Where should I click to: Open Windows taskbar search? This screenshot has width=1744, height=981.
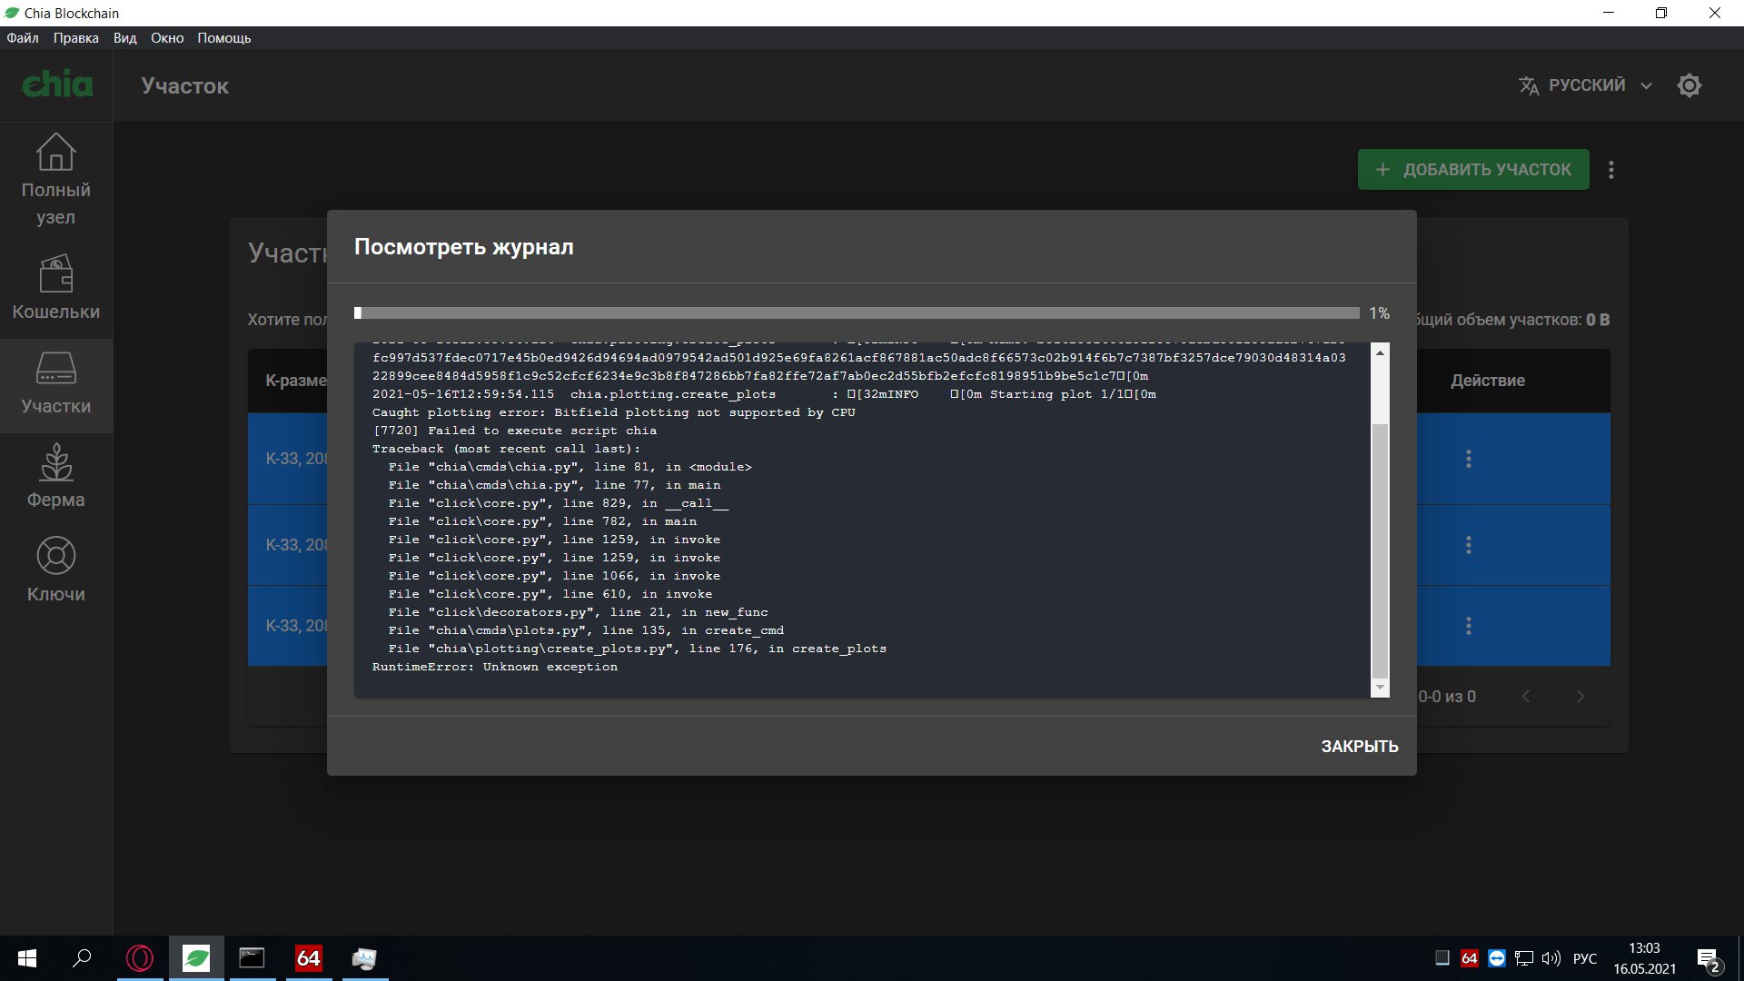click(82, 958)
